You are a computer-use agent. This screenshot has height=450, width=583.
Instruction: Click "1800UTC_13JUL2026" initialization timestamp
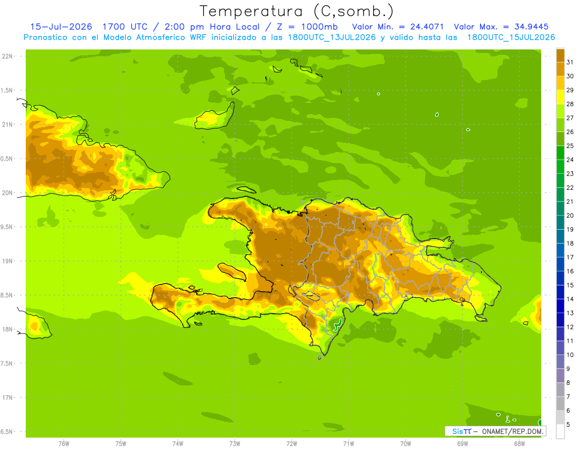(332, 37)
